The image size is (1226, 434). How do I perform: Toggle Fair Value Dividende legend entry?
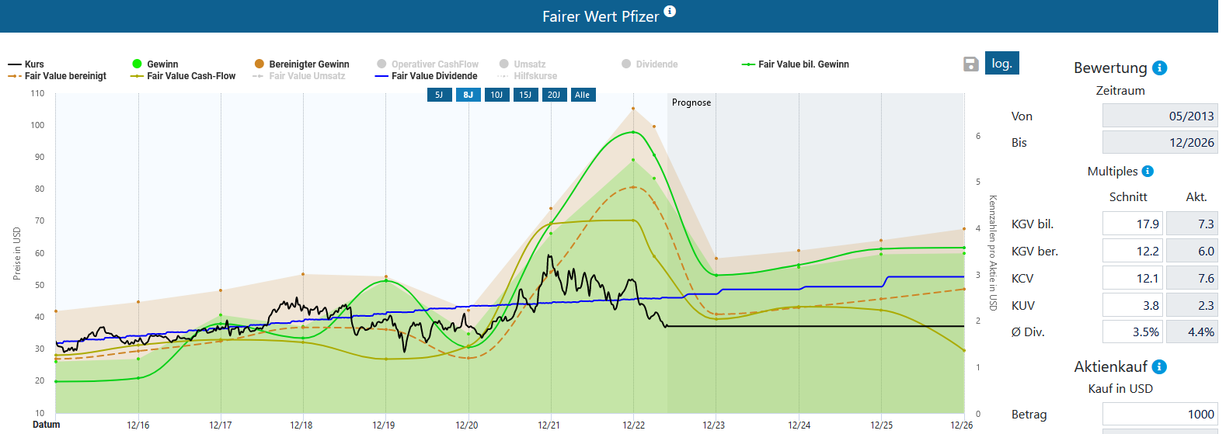click(x=426, y=76)
